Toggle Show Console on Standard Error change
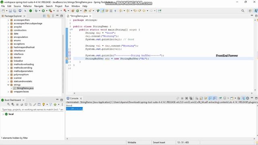 [x=214, y=98]
